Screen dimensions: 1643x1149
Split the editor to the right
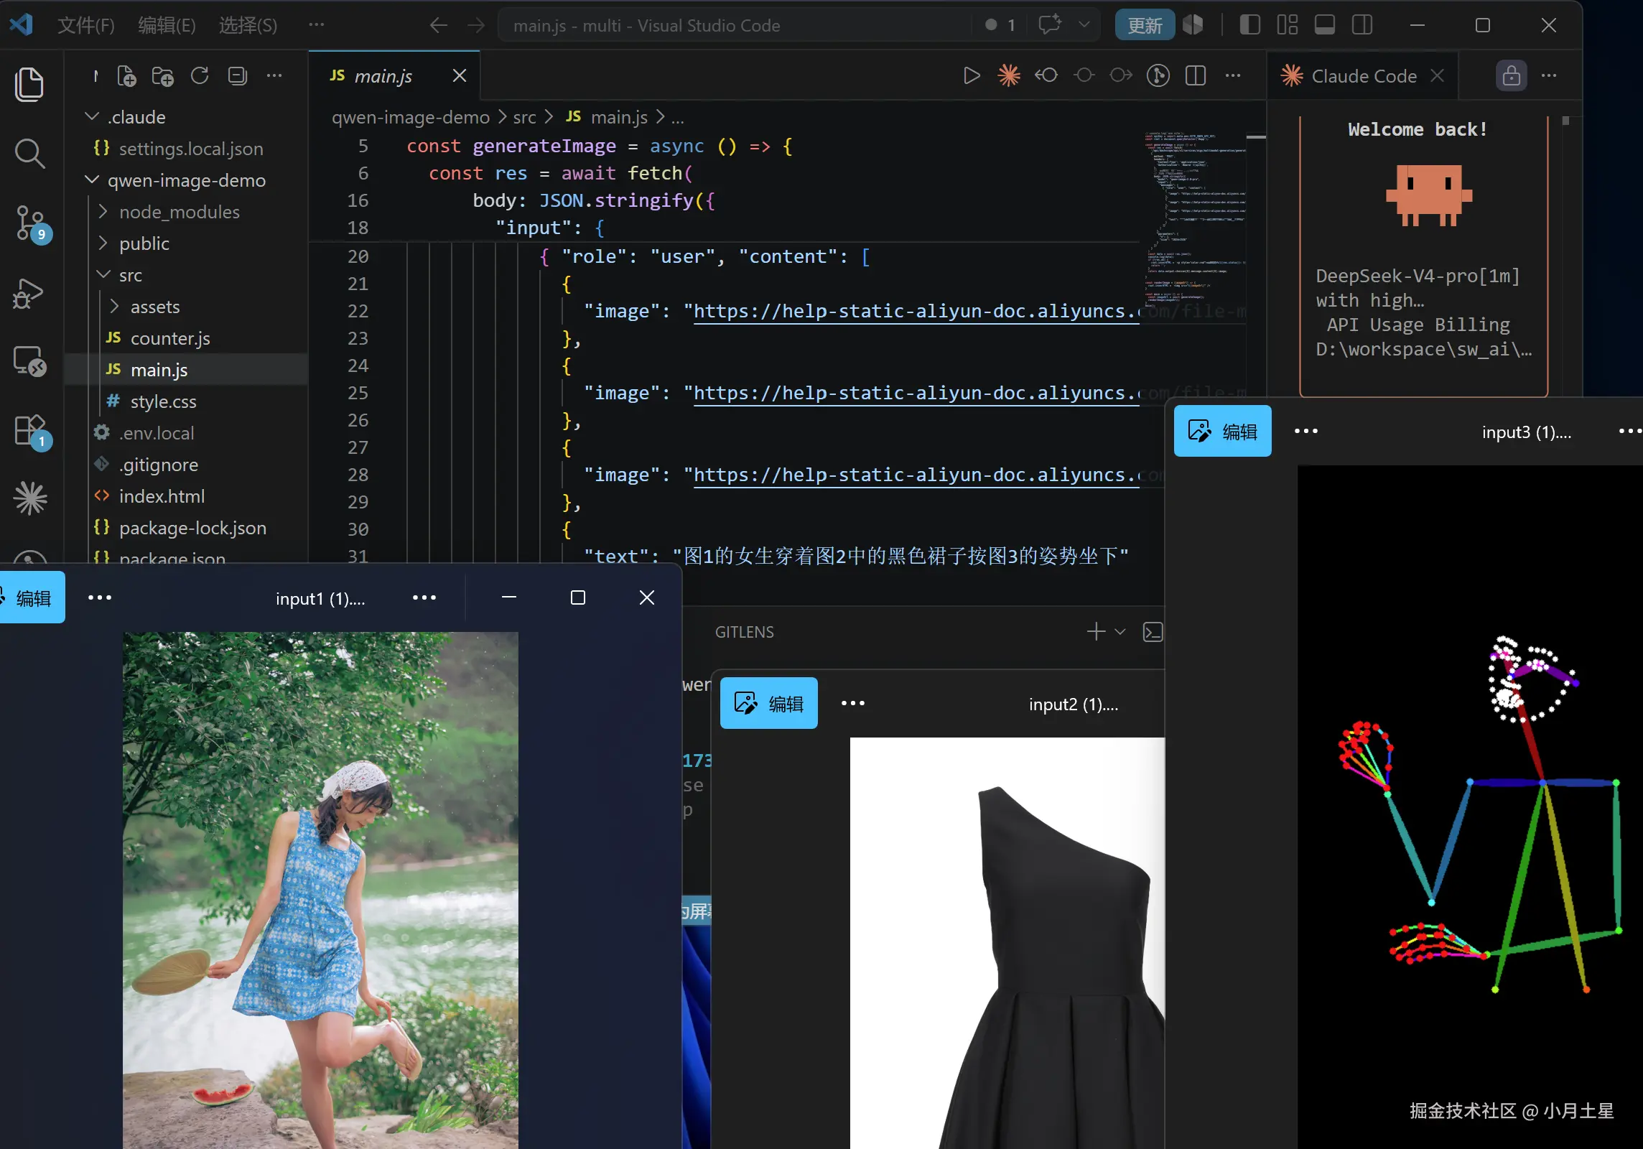pyautogui.click(x=1196, y=75)
